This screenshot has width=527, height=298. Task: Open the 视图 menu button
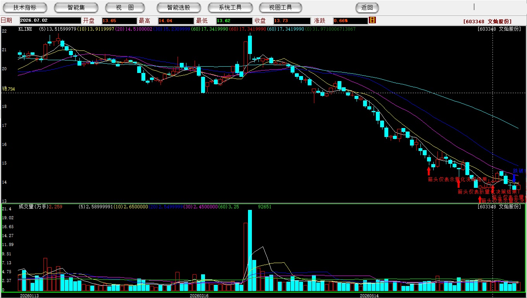click(125, 7)
